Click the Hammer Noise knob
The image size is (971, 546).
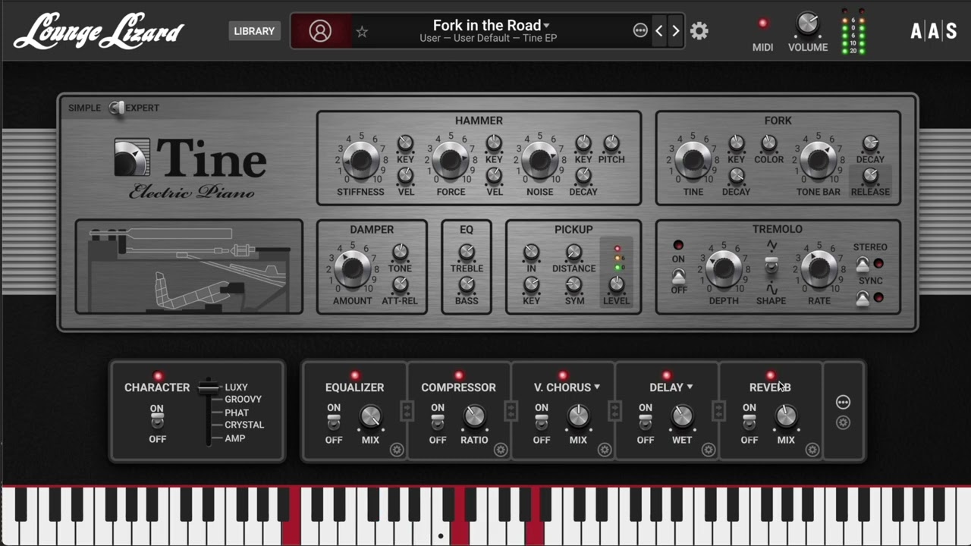(x=540, y=160)
